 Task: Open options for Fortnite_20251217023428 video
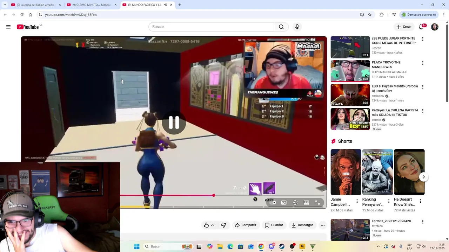coord(423,222)
